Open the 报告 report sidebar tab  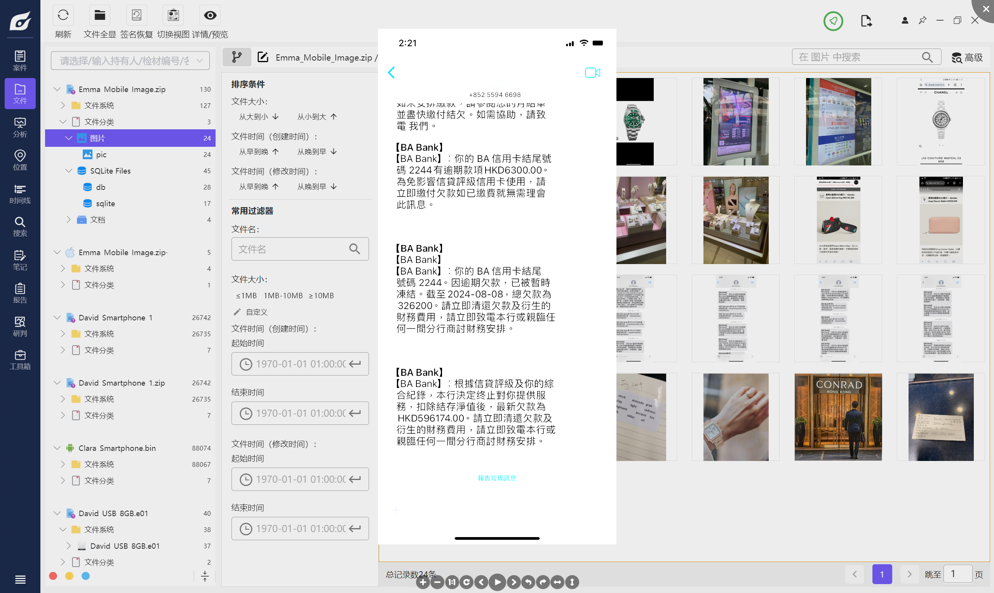[x=20, y=293]
